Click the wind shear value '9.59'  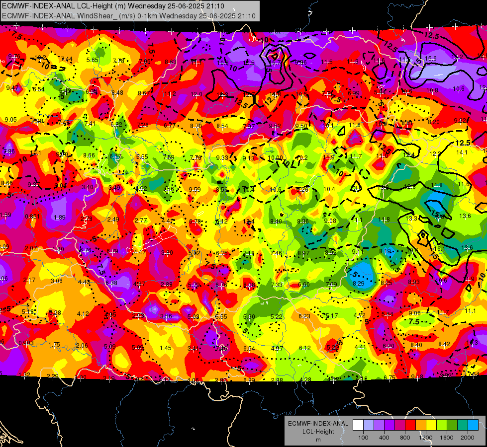tap(195, 190)
